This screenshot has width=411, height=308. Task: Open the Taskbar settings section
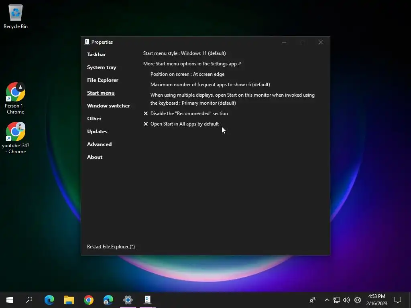(96, 55)
